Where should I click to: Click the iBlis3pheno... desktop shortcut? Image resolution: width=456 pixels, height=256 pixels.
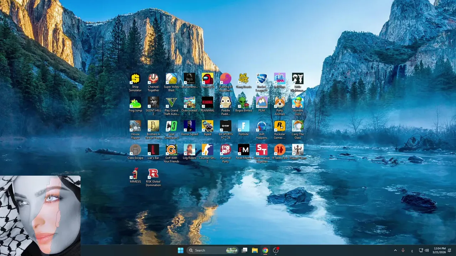(189, 81)
